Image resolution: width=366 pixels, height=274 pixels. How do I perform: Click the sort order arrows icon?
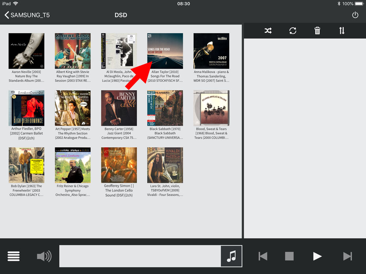[342, 31]
